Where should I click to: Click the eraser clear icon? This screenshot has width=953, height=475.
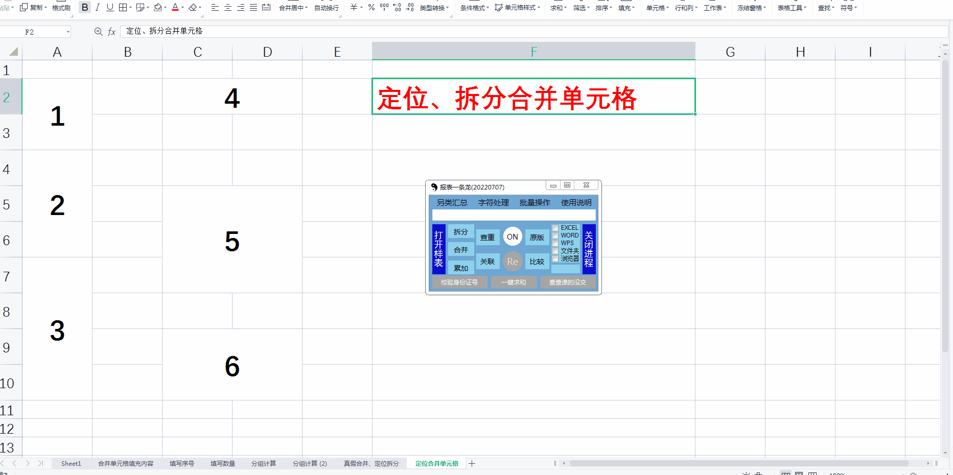[x=193, y=7]
